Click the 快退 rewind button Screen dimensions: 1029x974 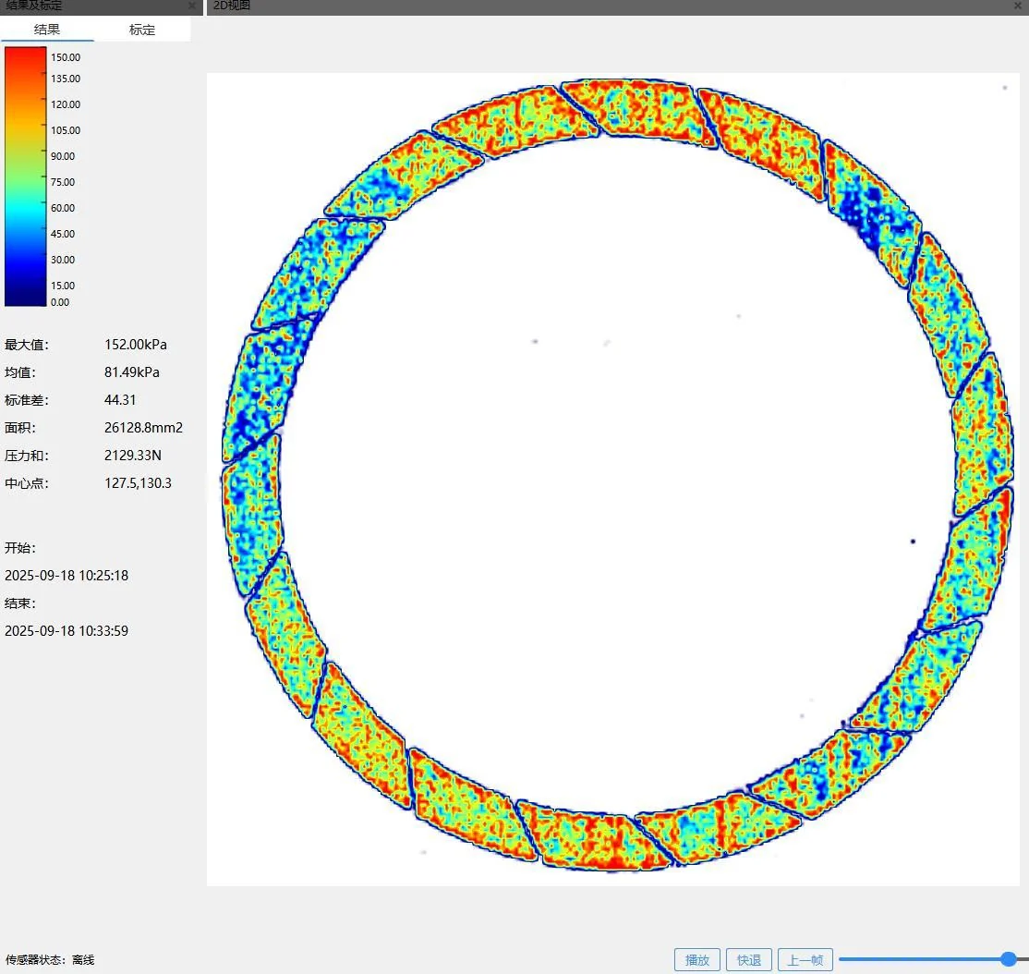(749, 960)
